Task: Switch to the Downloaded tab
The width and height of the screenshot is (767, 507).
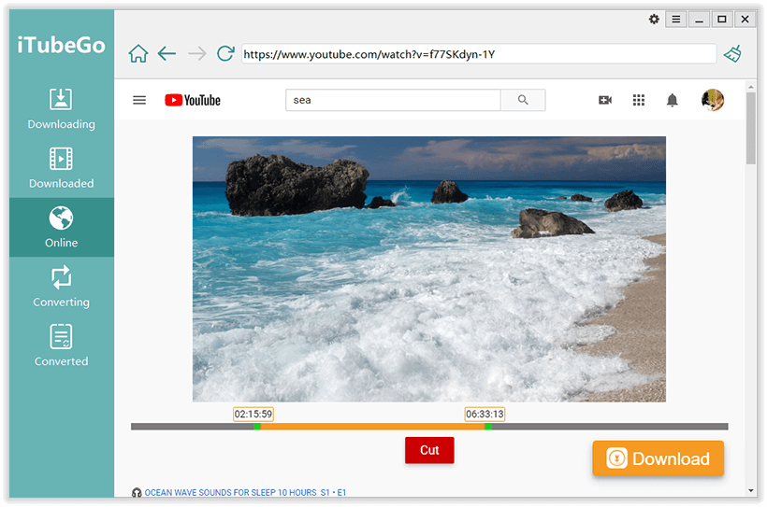Action: point(62,168)
